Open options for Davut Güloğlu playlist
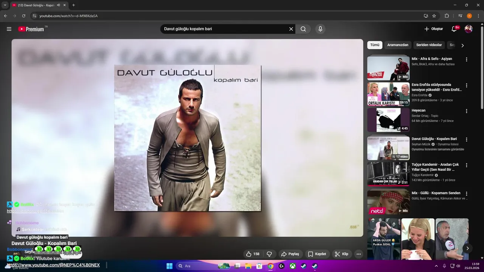This screenshot has height=272, width=484. [466, 139]
